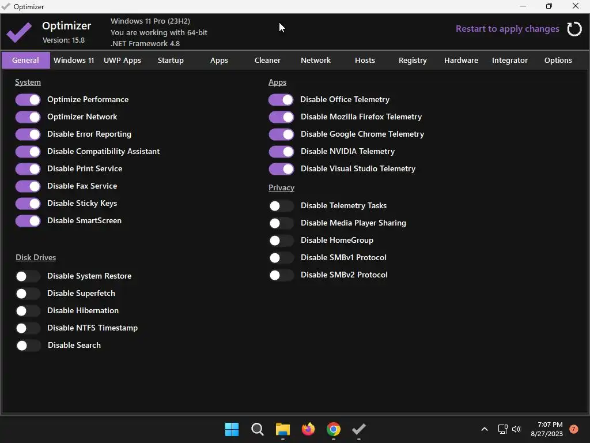590x443 pixels.
Task: Turn off Disable Error Reporting
Action: (28, 134)
